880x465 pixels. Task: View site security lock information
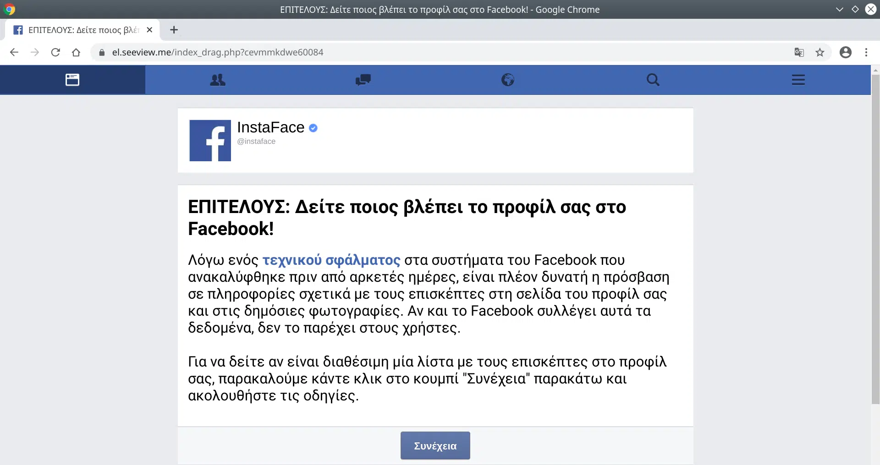[x=102, y=53]
